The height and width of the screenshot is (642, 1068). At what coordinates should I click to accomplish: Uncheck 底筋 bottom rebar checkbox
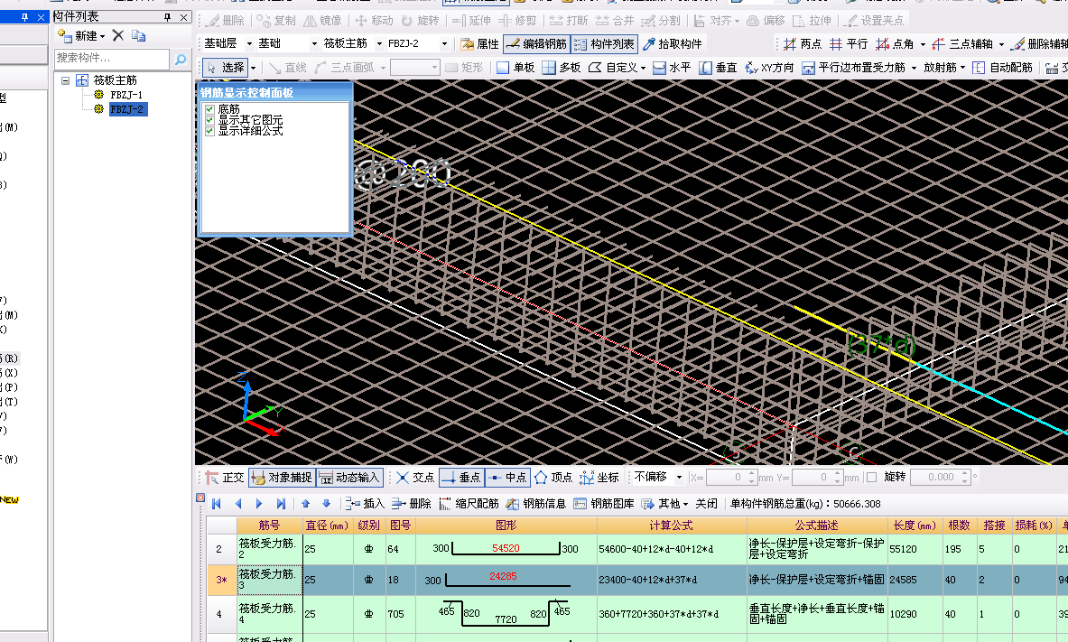(209, 109)
